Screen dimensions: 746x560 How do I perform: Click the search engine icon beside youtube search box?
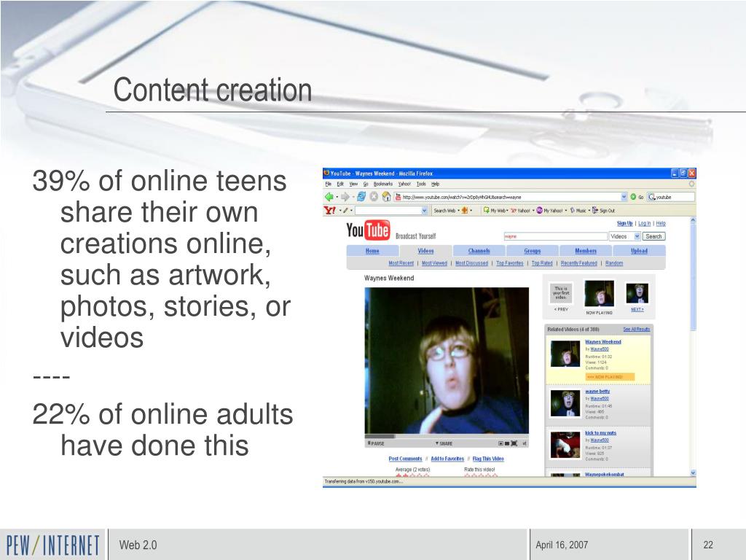[652, 197]
